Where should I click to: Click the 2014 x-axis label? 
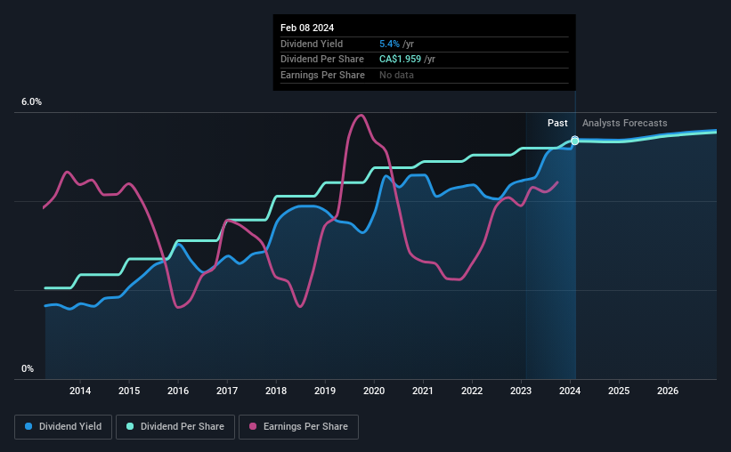[80, 391]
